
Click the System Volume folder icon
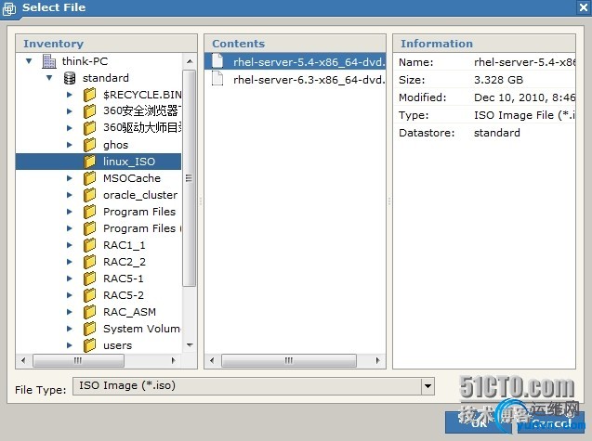coord(89,329)
